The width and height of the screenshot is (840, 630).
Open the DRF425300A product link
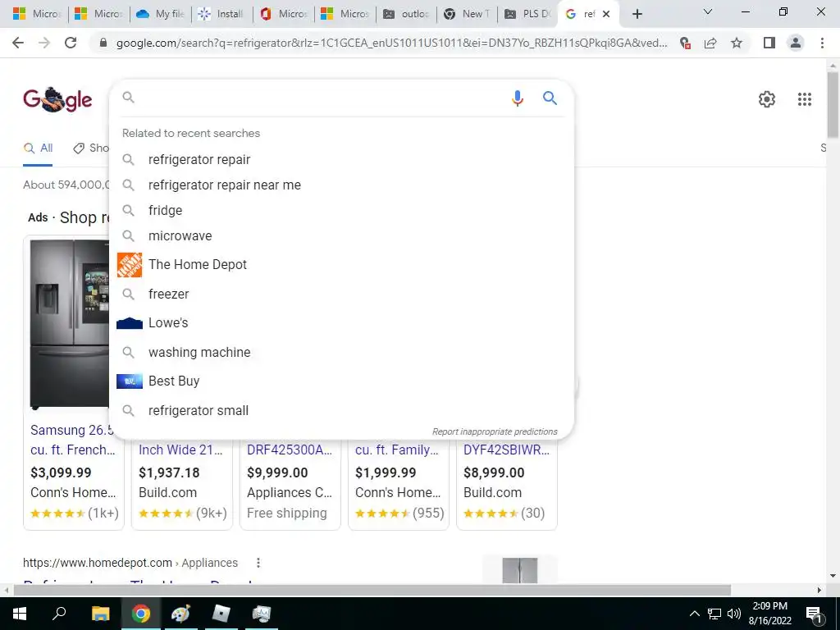[x=290, y=450]
